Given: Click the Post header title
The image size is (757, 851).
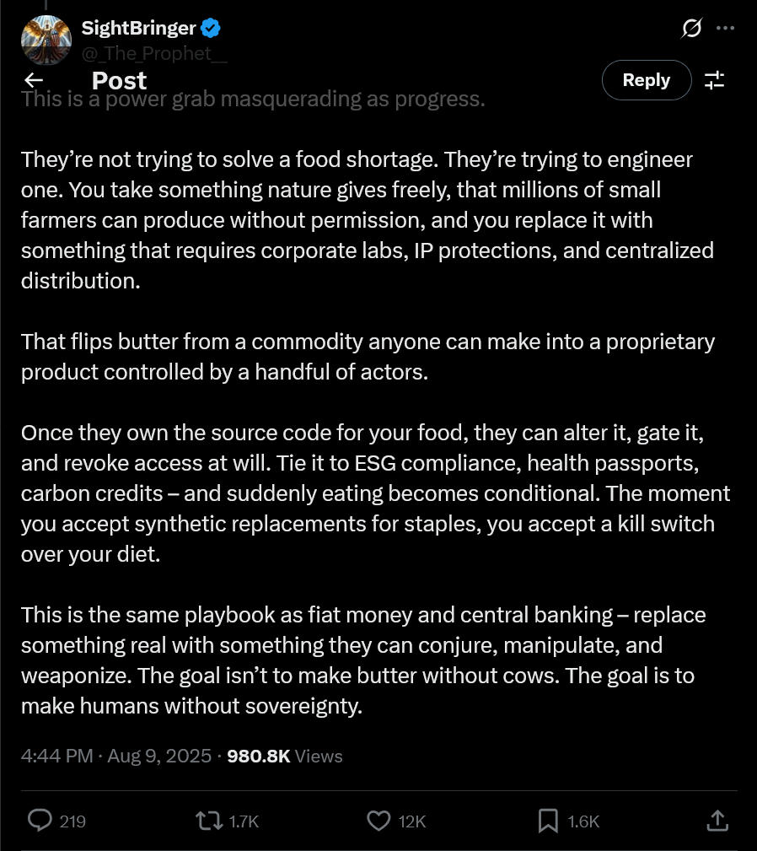Looking at the screenshot, I should (x=119, y=81).
